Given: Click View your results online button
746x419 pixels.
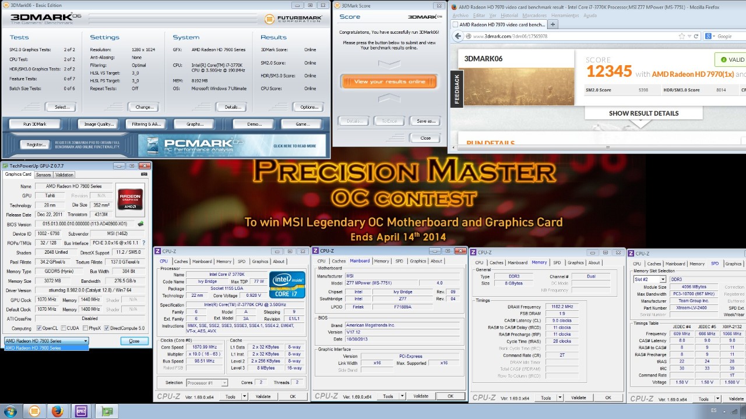Looking at the screenshot, I should pyautogui.click(x=389, y=81).
